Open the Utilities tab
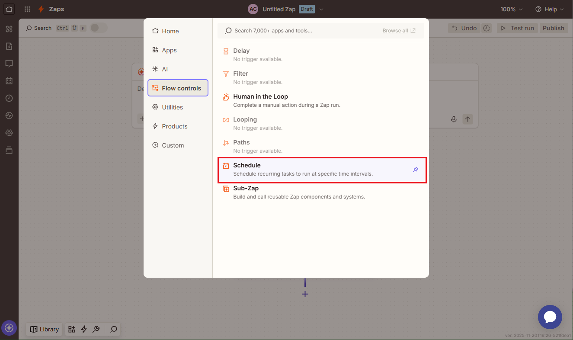The image size is (573, 340). [178, 107]
